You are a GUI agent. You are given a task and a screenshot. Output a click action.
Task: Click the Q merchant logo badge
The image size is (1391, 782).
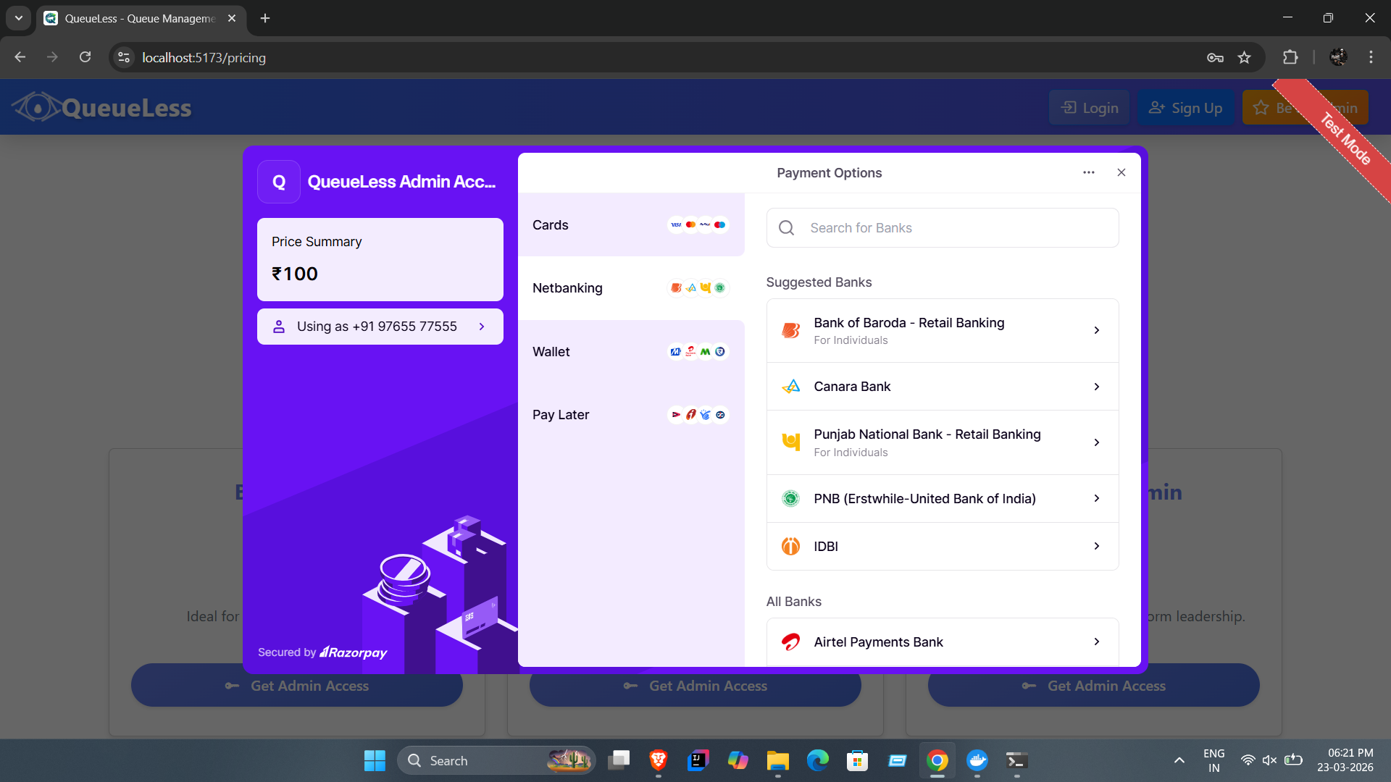click(279, 182)
